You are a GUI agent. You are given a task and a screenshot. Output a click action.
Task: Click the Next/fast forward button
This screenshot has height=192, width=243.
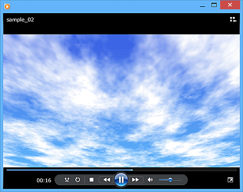pyautogui.click(x=136, y=180)
